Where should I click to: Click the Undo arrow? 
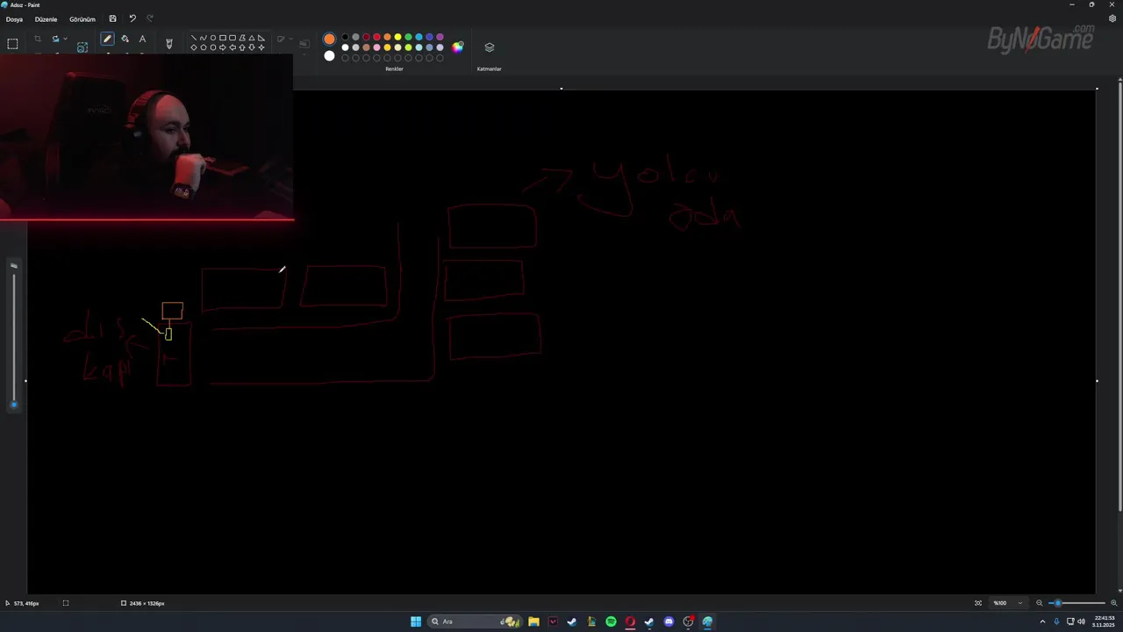[132, 18]
